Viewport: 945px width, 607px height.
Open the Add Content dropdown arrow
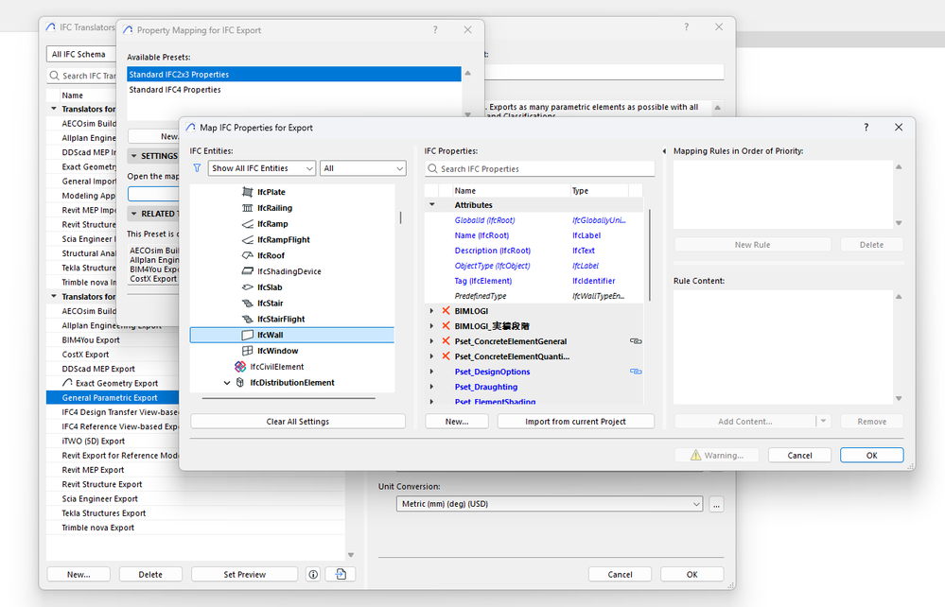(823, 421)
